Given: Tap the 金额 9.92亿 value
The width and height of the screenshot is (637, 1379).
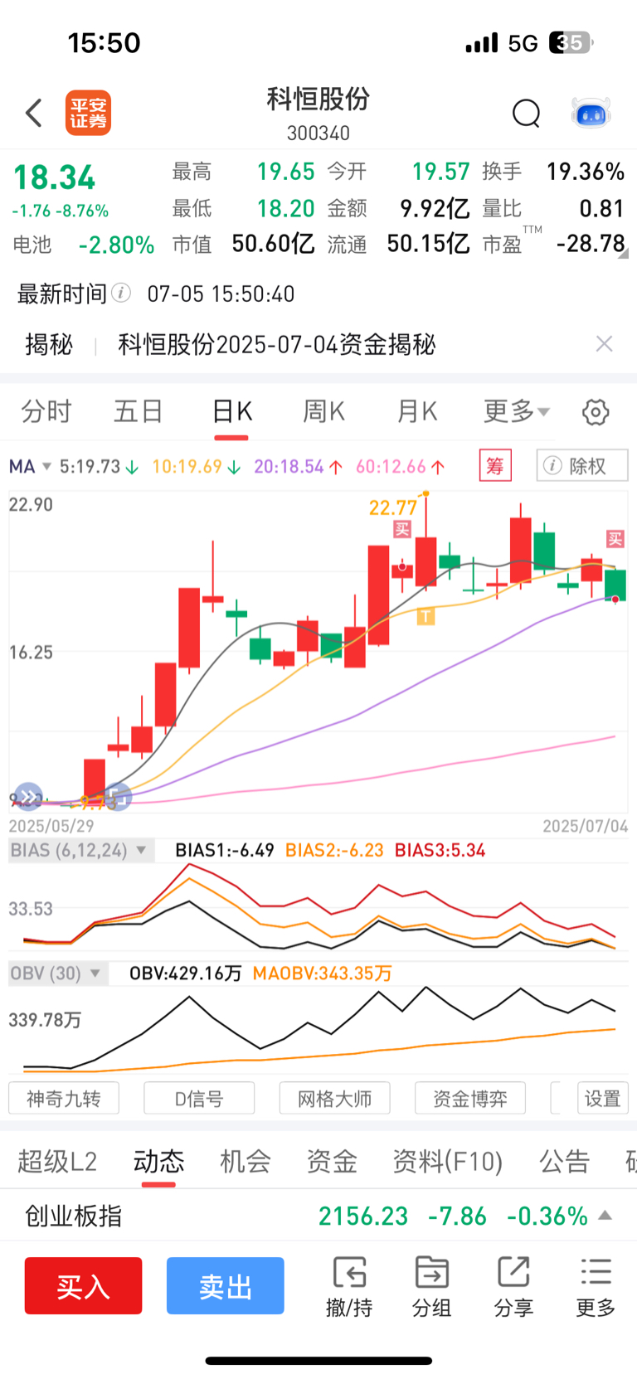Looking at the screenshot, I should coord(435,207).
